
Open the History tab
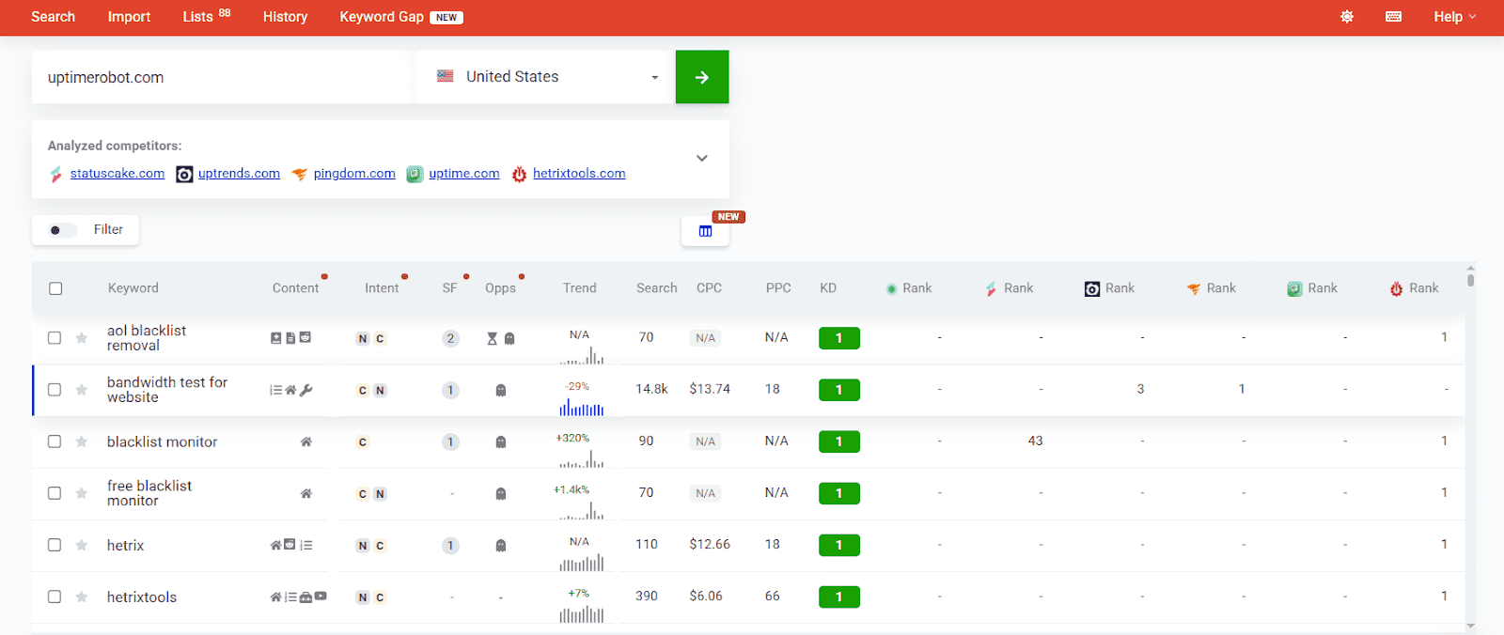pos(285,17)
